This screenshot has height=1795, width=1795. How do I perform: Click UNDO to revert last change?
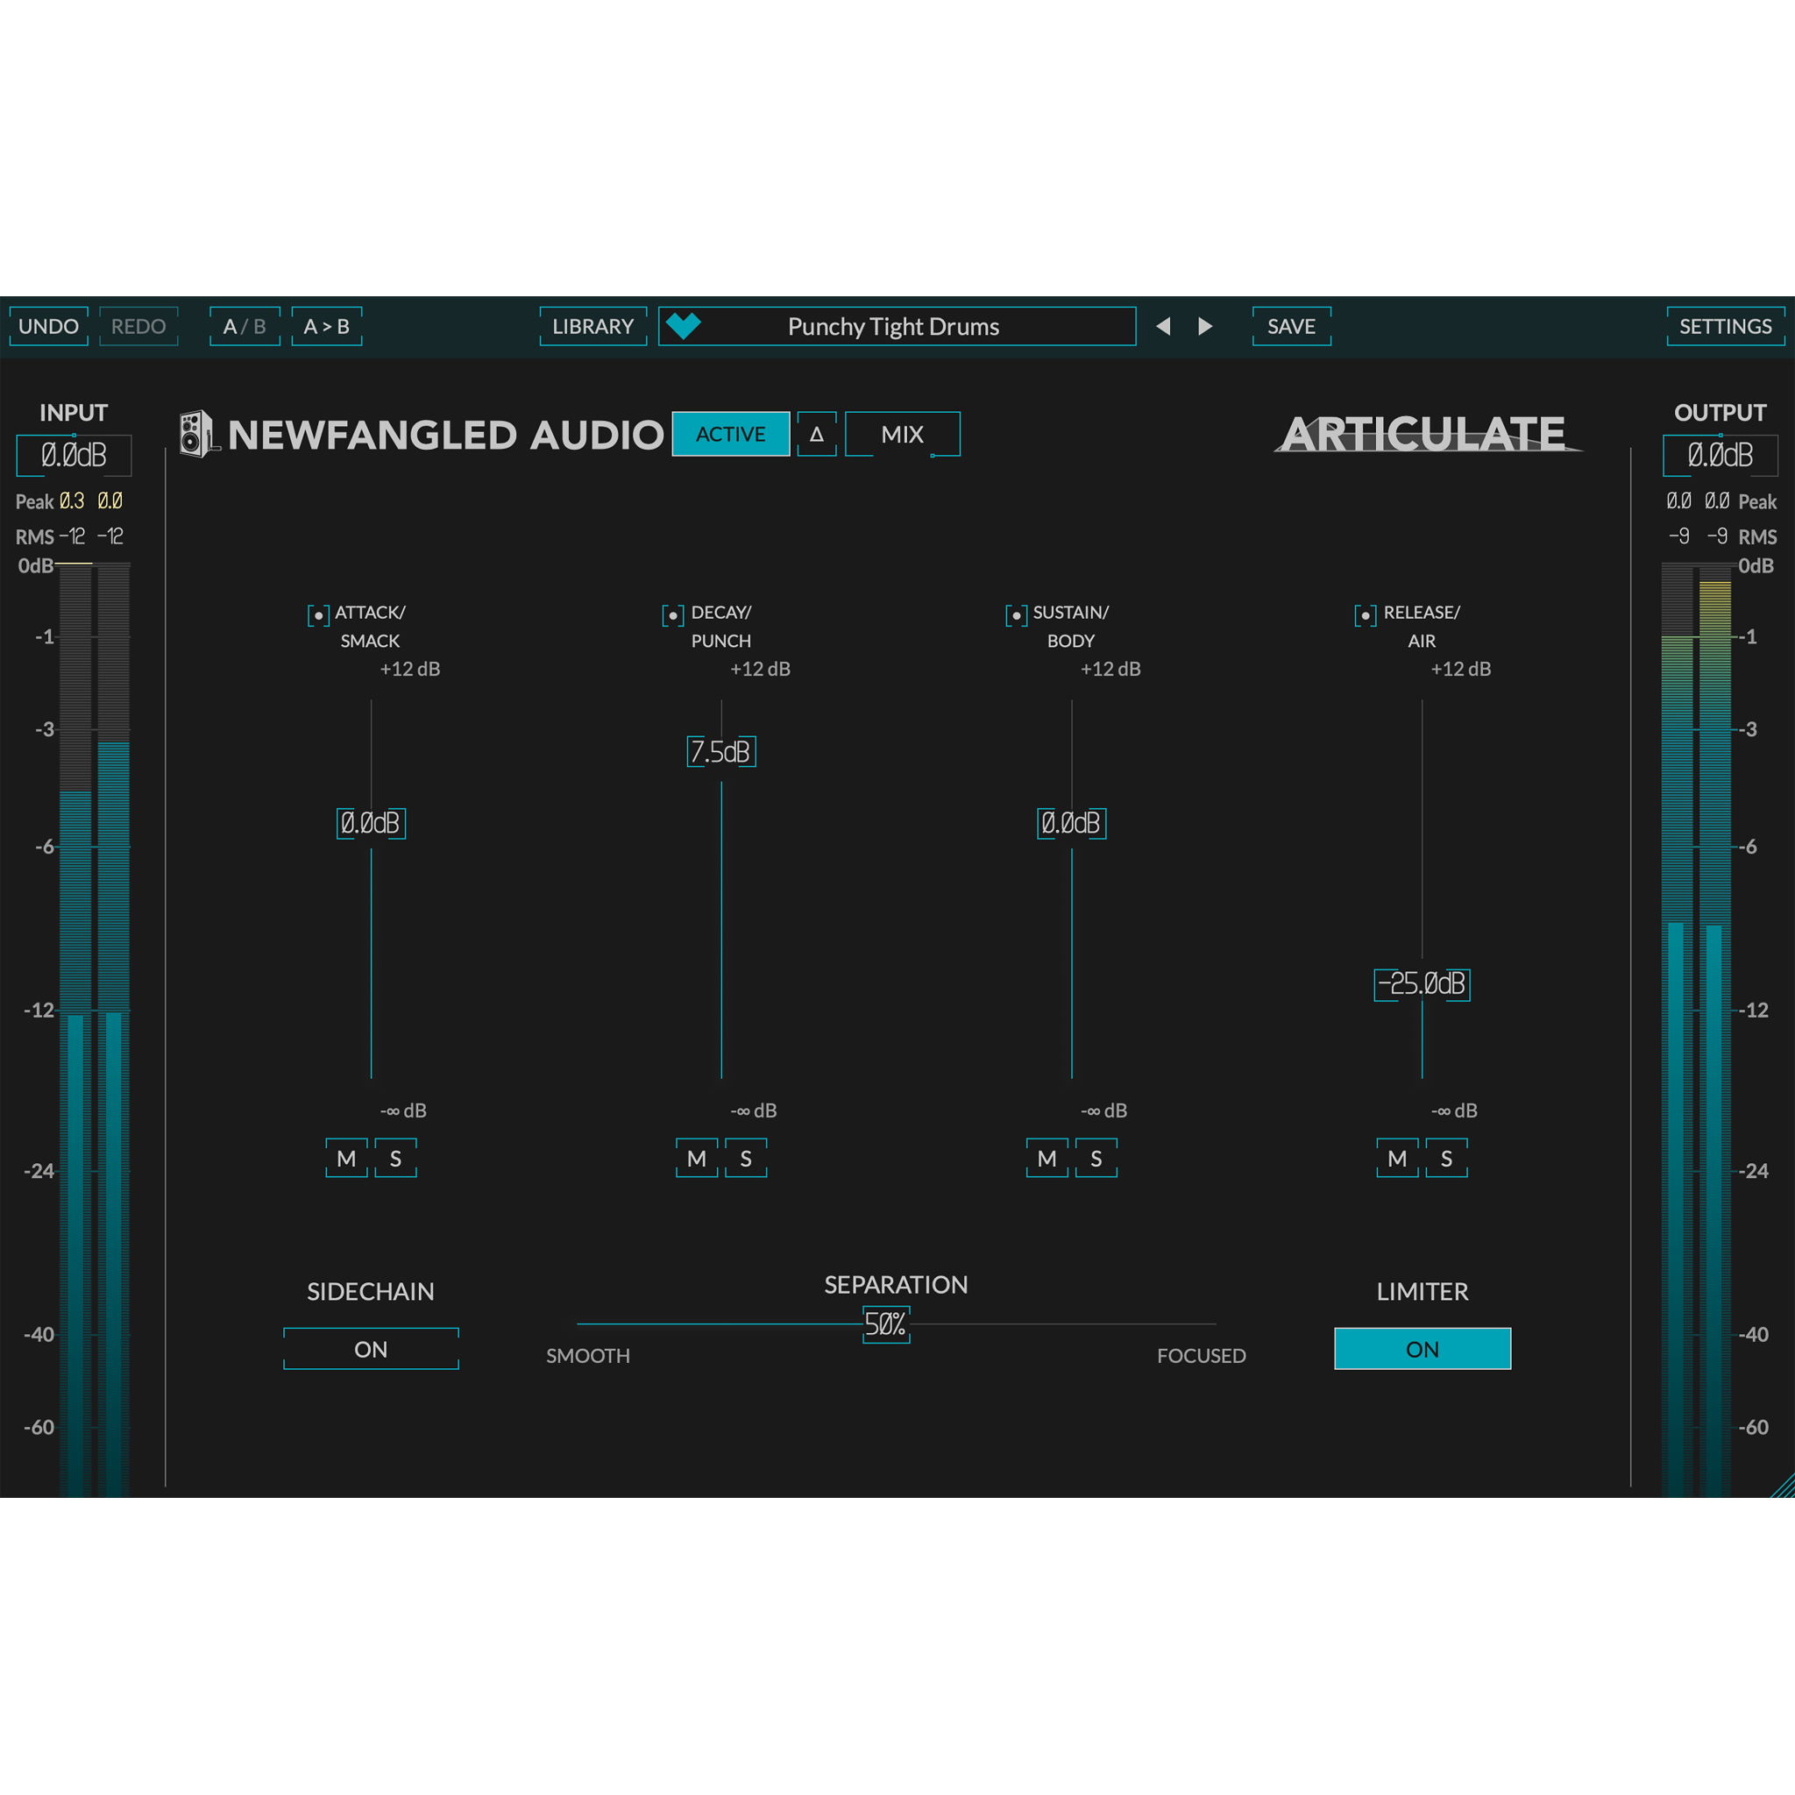point(48,326)
